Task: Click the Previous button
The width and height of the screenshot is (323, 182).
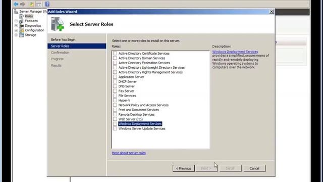Action: [184, 168]
